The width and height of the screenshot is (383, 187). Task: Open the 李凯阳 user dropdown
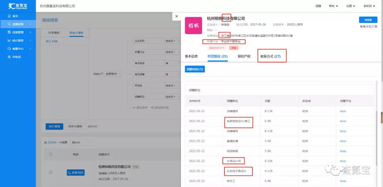click(x=369, y=6)
